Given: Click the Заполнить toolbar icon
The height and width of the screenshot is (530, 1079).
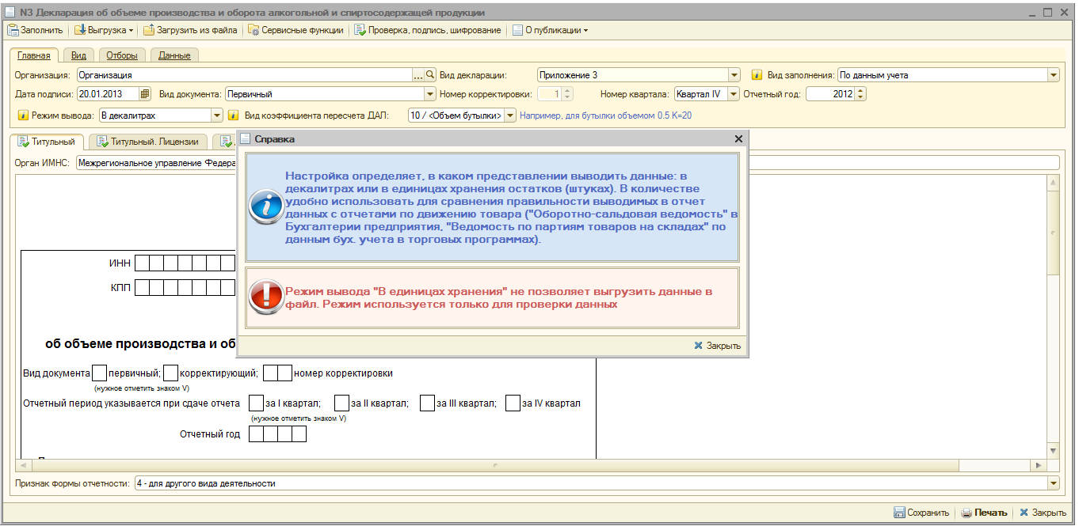Looking at the screenshot, I should coord(13,30).
